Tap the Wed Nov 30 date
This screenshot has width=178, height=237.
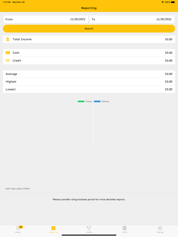pyautogui.click(x=19, y=2)
